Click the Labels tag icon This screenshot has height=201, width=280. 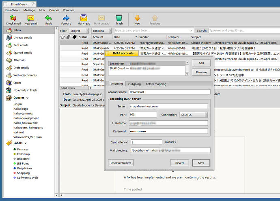pos(9,143)
